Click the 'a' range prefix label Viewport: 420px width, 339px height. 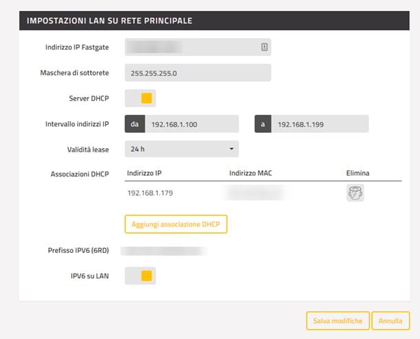coord(263,124)
